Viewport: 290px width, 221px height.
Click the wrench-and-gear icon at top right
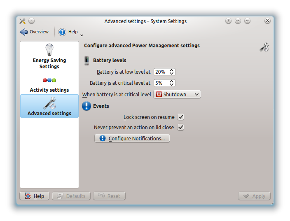tap(264, 47)
